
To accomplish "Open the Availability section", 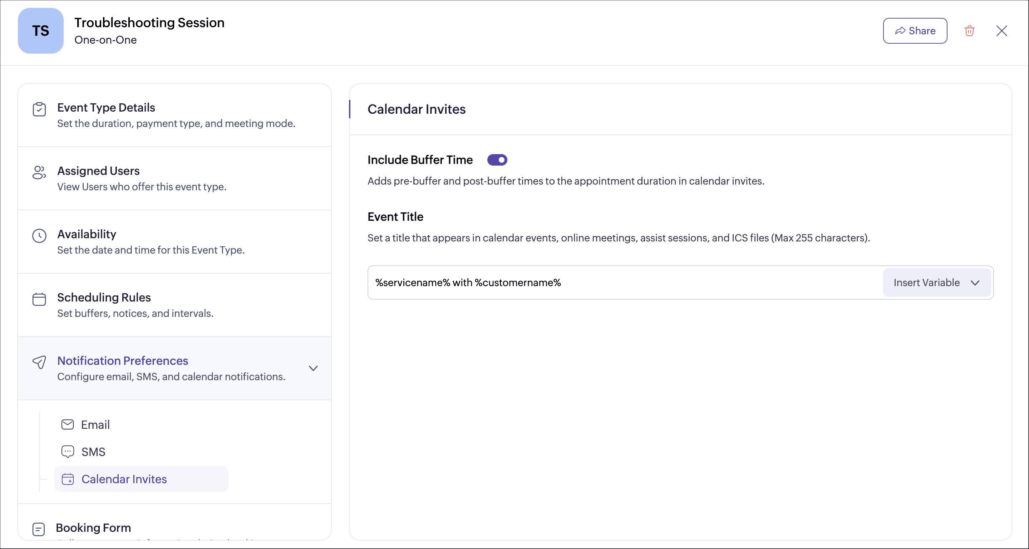I will point(87,234).
